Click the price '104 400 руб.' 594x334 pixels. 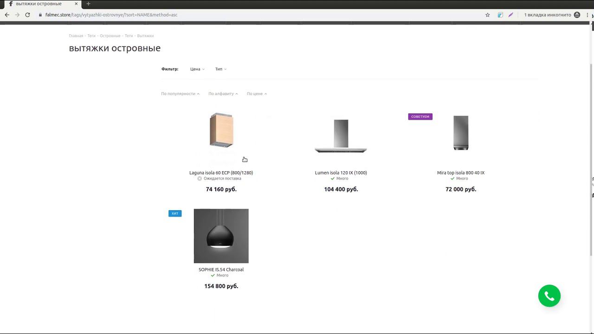[341, 189]
